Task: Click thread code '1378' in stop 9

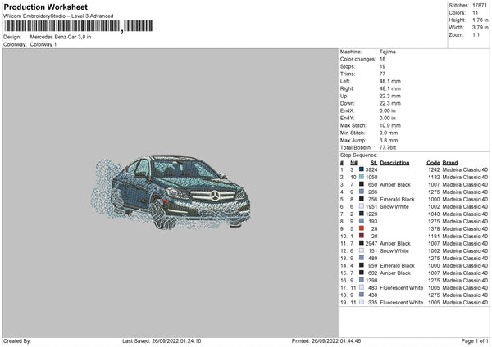Action: point(434,228)
